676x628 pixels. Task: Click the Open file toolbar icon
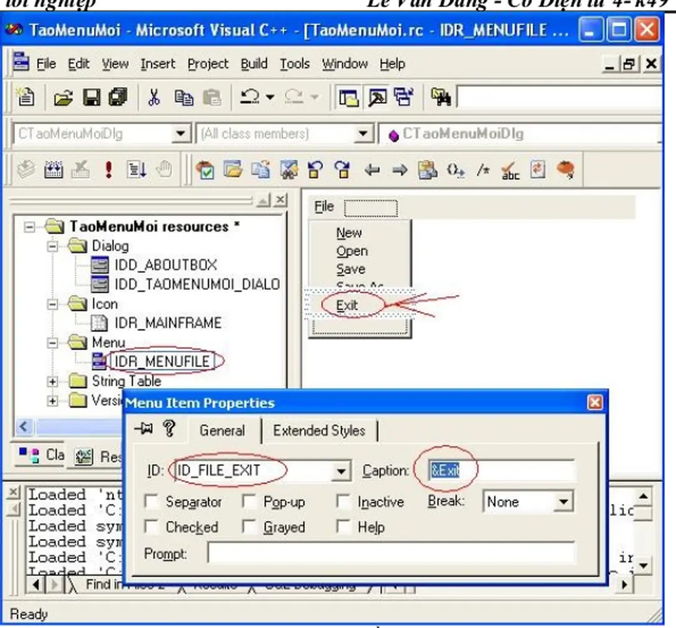tap(63, 98)
